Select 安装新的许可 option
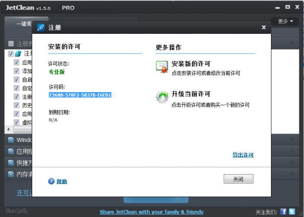This screenshot has width=304, height=217. click(x=191, y=64)
